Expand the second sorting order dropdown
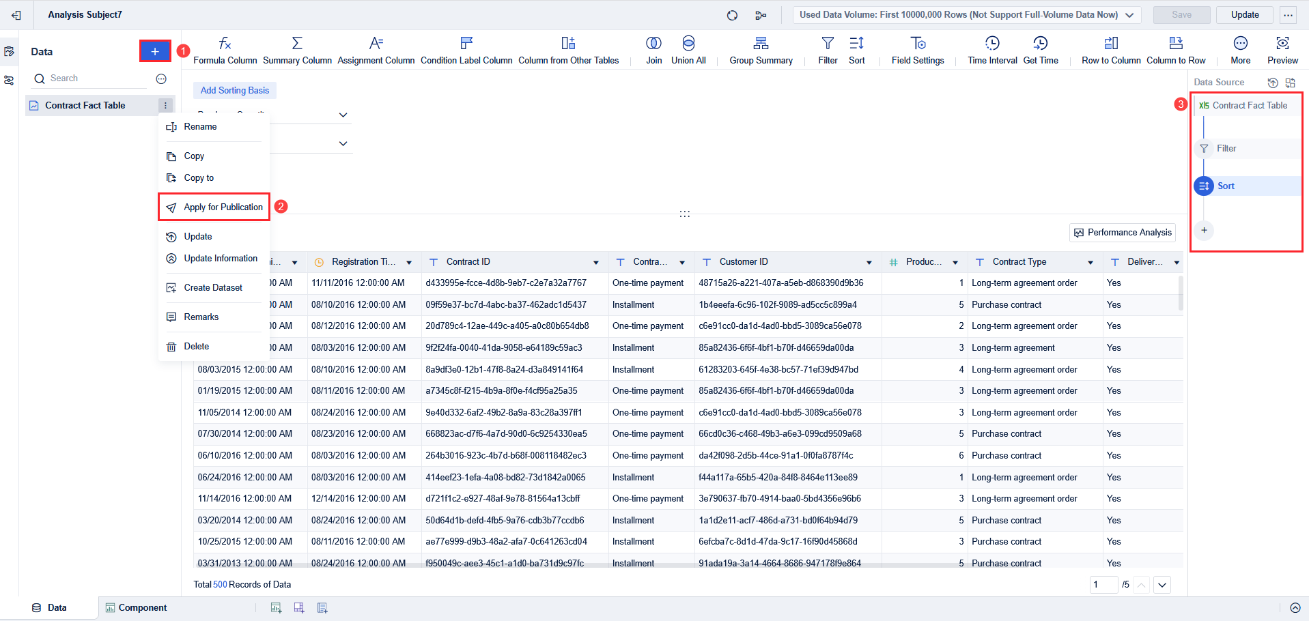Image resolution: width=1309 pixels, height=621 pixels. click(343, 143)
